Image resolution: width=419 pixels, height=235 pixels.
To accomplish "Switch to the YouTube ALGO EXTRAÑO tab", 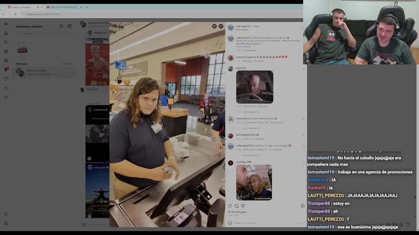I will tap(64, 7).
